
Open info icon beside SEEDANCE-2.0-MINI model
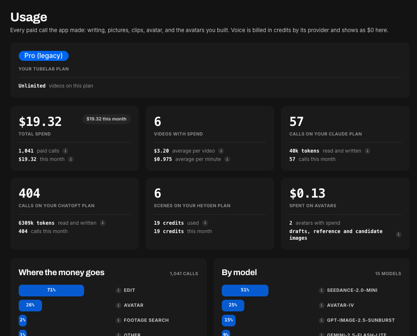322,290
